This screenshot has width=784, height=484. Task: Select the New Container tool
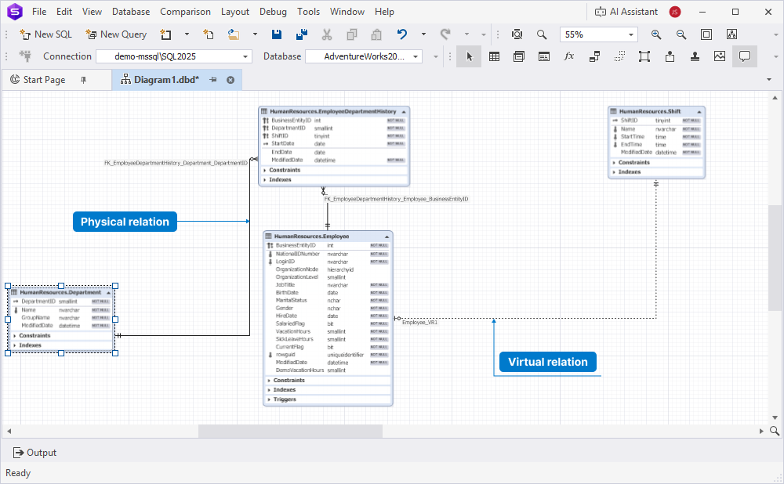(644, 56)
